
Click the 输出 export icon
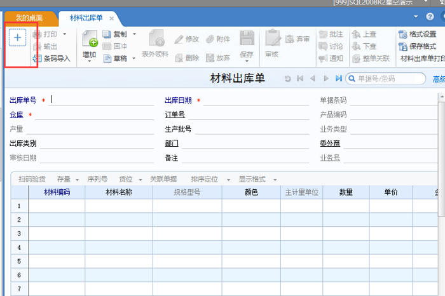tap(37, 46)
